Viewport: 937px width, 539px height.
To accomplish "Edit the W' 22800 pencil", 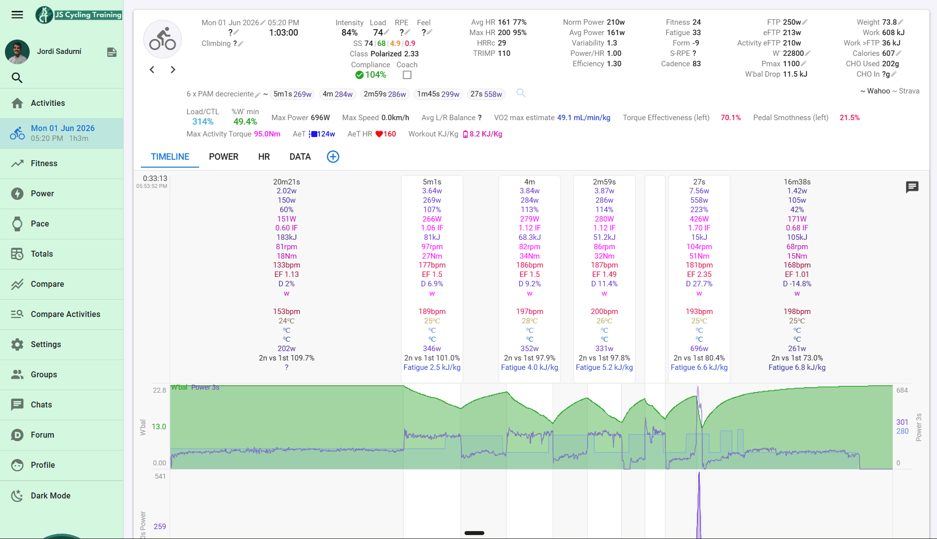I will [808, 53].
